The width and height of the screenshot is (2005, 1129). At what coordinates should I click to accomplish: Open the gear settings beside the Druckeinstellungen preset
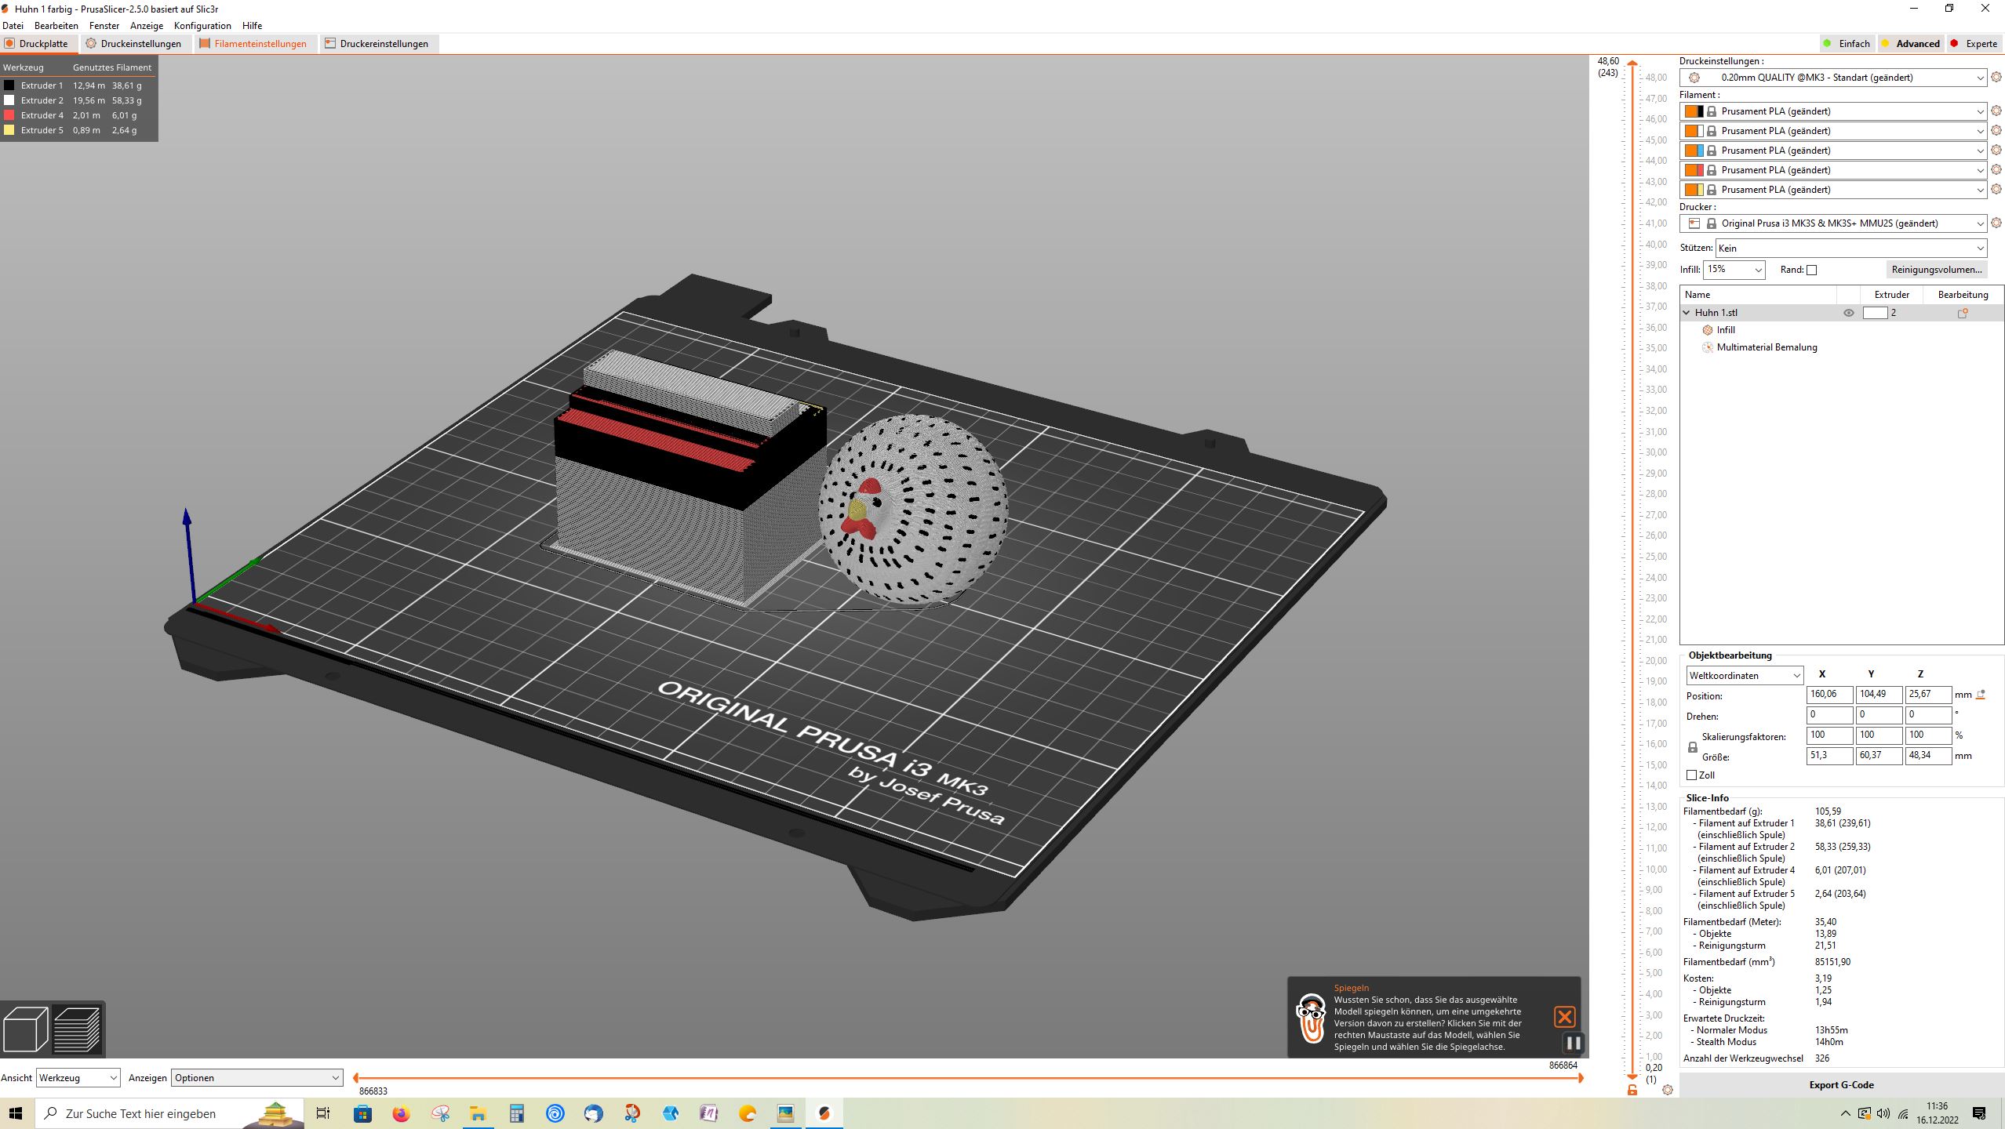[1996, 77]
